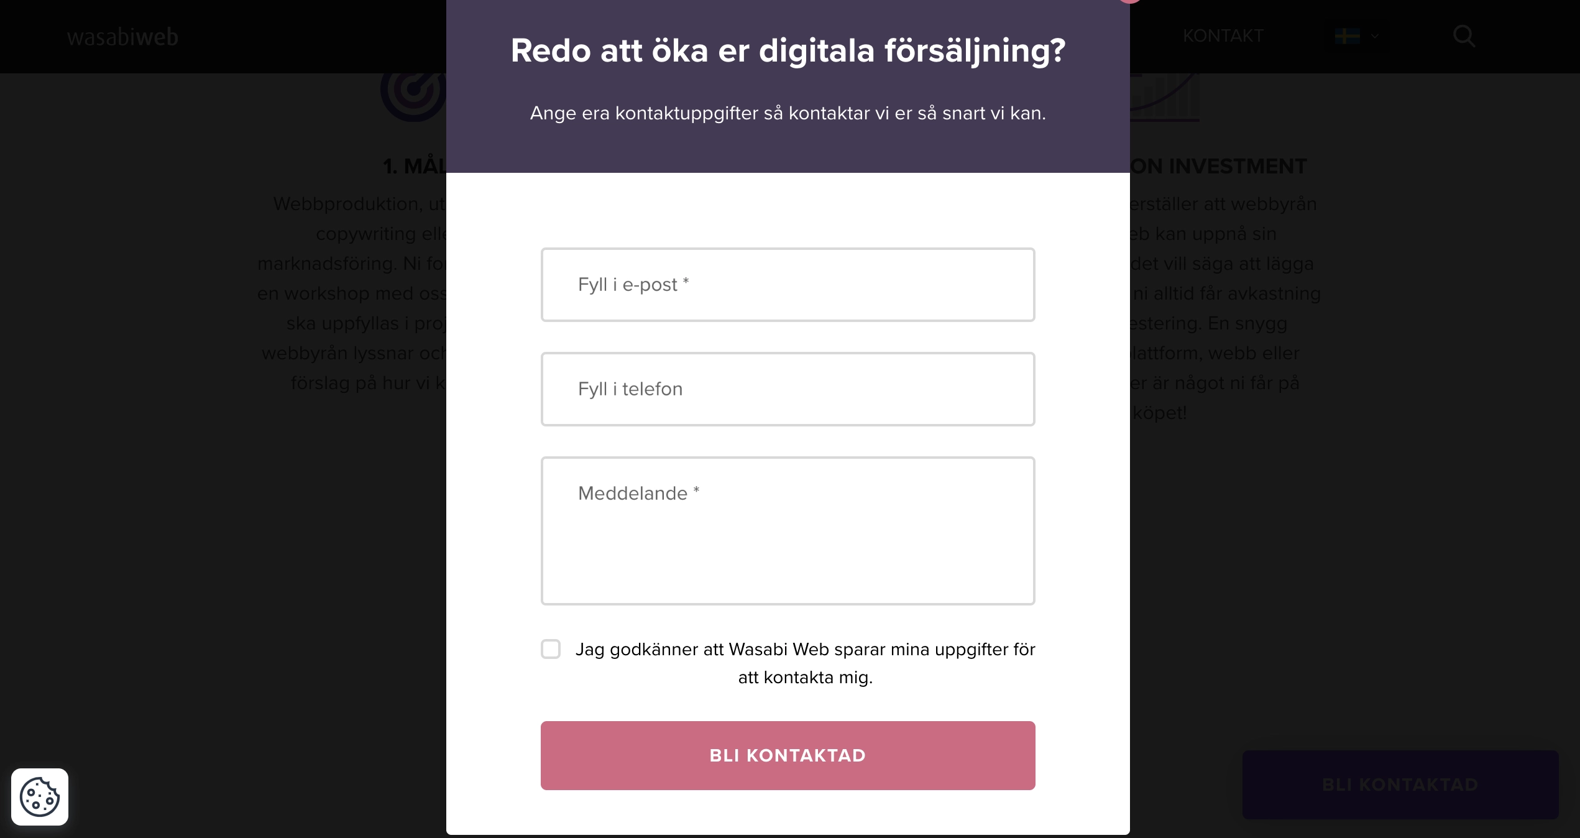Close the contact popup dialog

point(1128,1)
